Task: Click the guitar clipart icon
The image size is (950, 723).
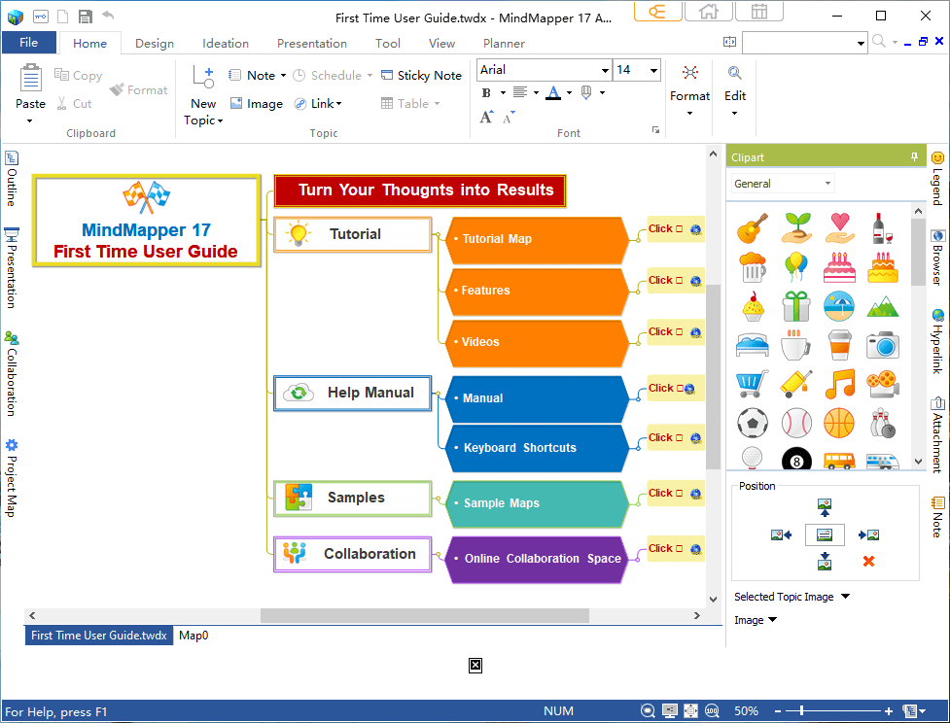Action: [753, 228]
